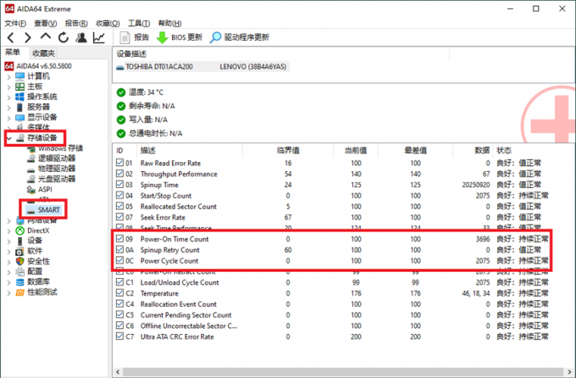
Task: Toggle checkbox for 04 Start/Stop Count
Action: click(119, 195)
